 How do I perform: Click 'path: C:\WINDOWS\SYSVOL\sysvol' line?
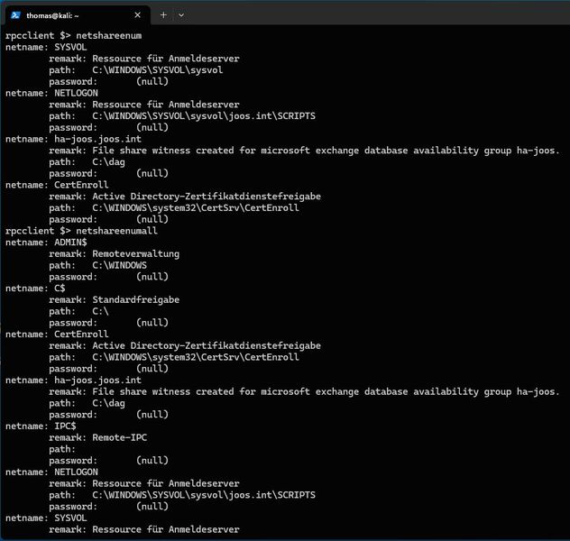pyautogui.click(x=136, y=70)
